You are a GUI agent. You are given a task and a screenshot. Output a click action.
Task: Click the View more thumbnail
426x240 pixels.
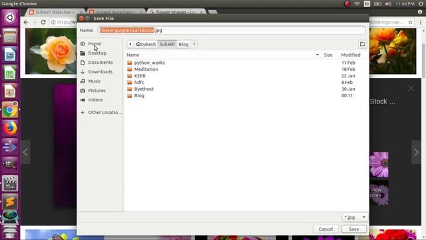[379, 193]
